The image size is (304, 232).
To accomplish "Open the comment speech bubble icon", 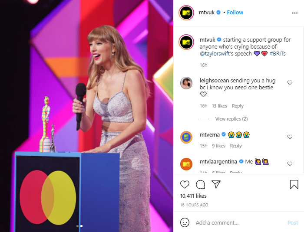I will tap(200, 185).
